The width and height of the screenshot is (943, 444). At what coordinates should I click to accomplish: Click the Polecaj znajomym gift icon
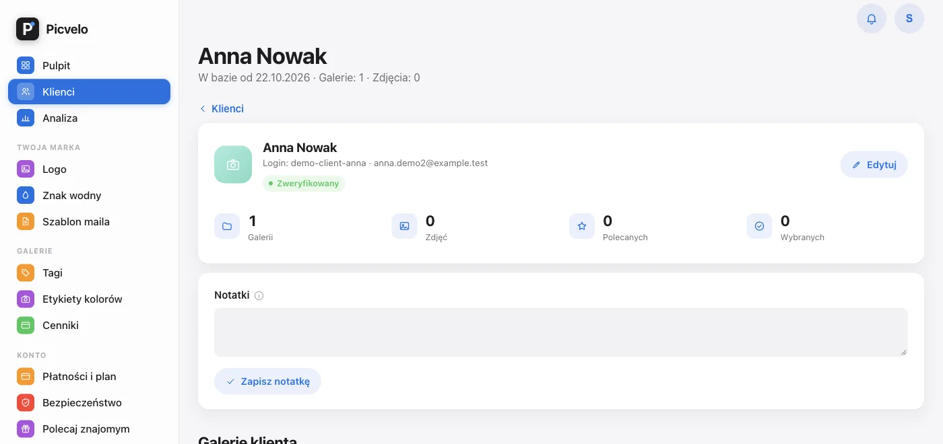[x=26, y=429]
